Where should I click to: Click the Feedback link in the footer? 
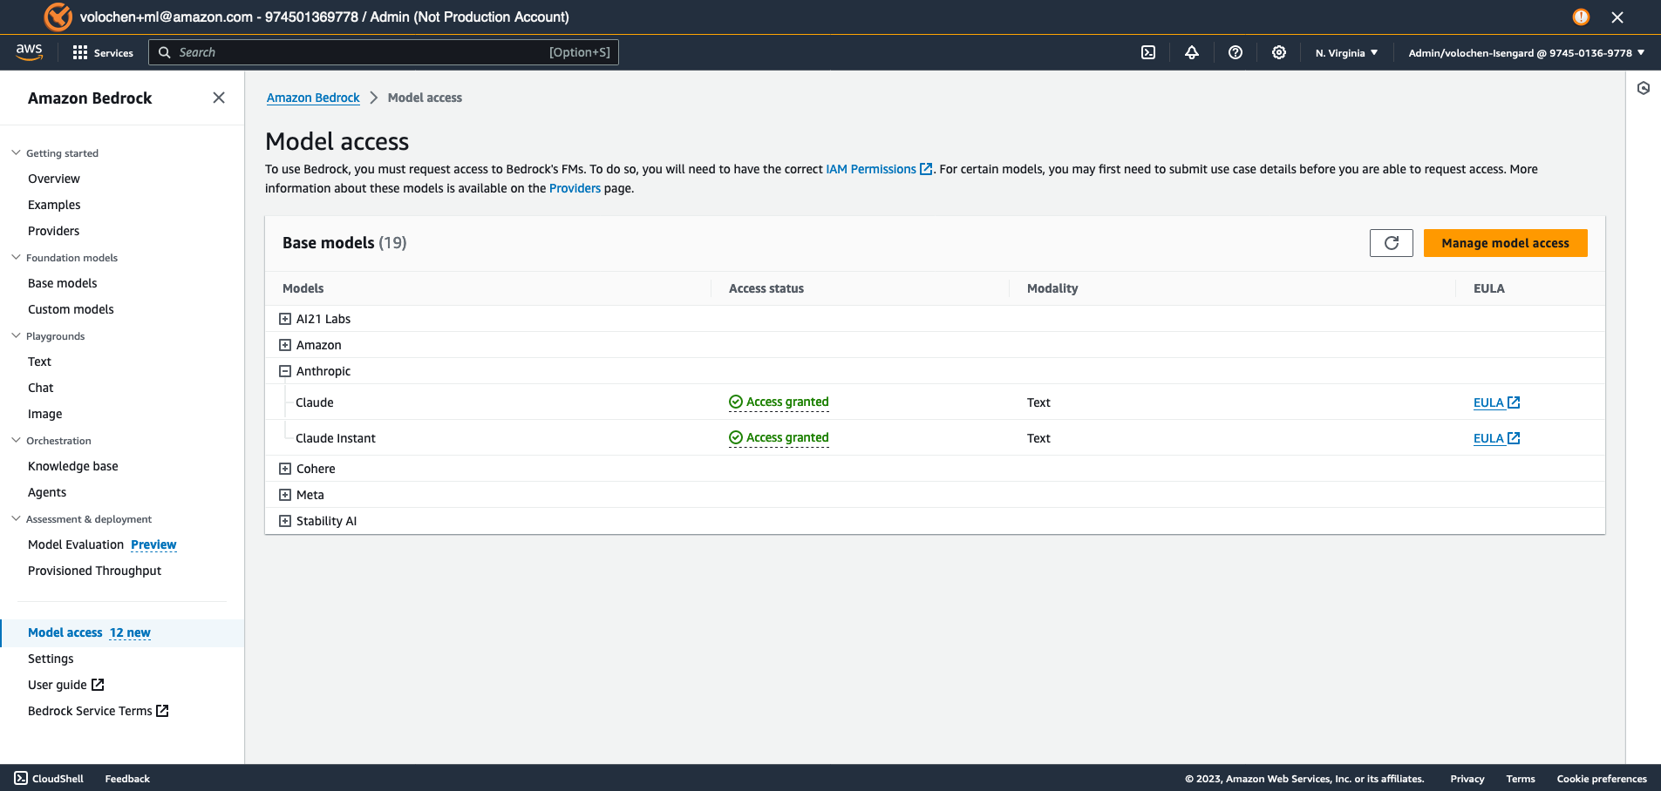[127, 779]
